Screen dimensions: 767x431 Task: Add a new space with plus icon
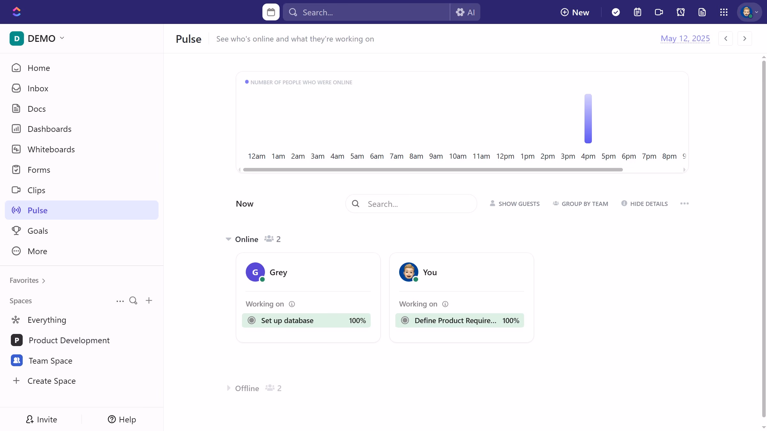(x=149, y=300)
